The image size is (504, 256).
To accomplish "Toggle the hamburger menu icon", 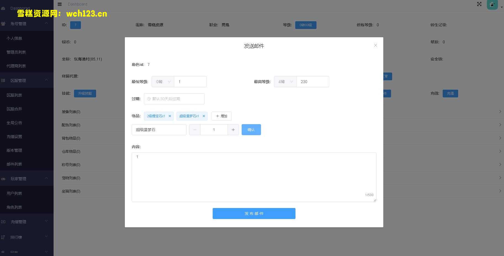I will tap(60, 4).
